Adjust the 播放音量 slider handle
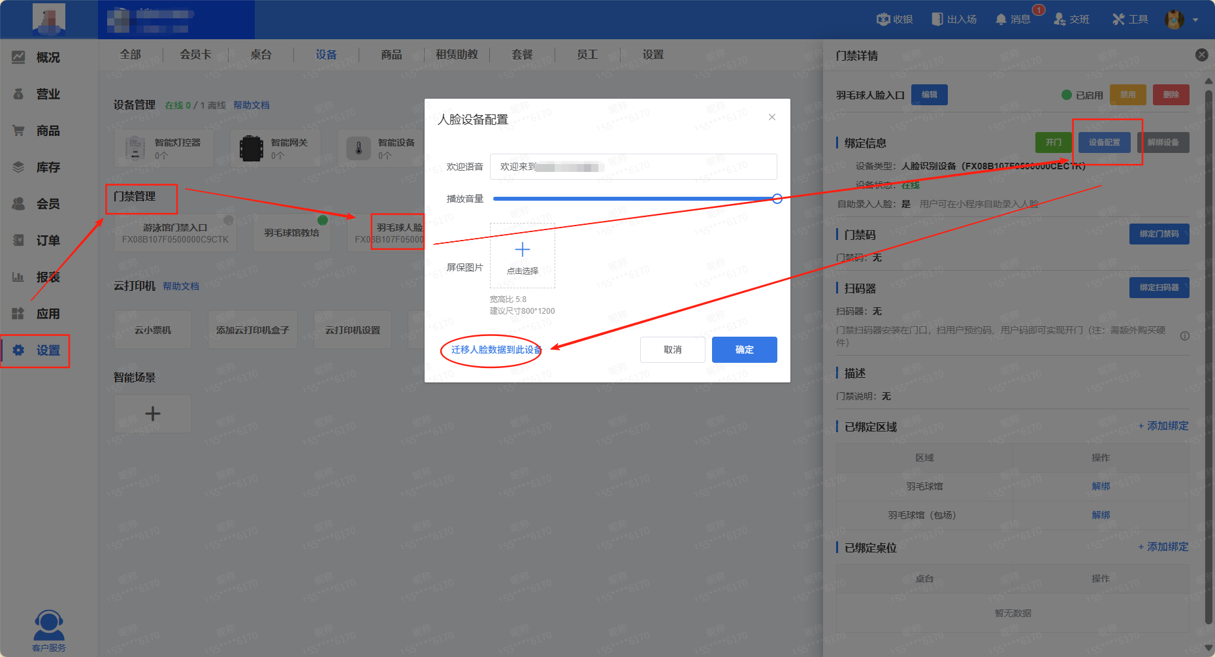Image resolution: width=1215 pixels, height=657 pixels. pos(777,199)
